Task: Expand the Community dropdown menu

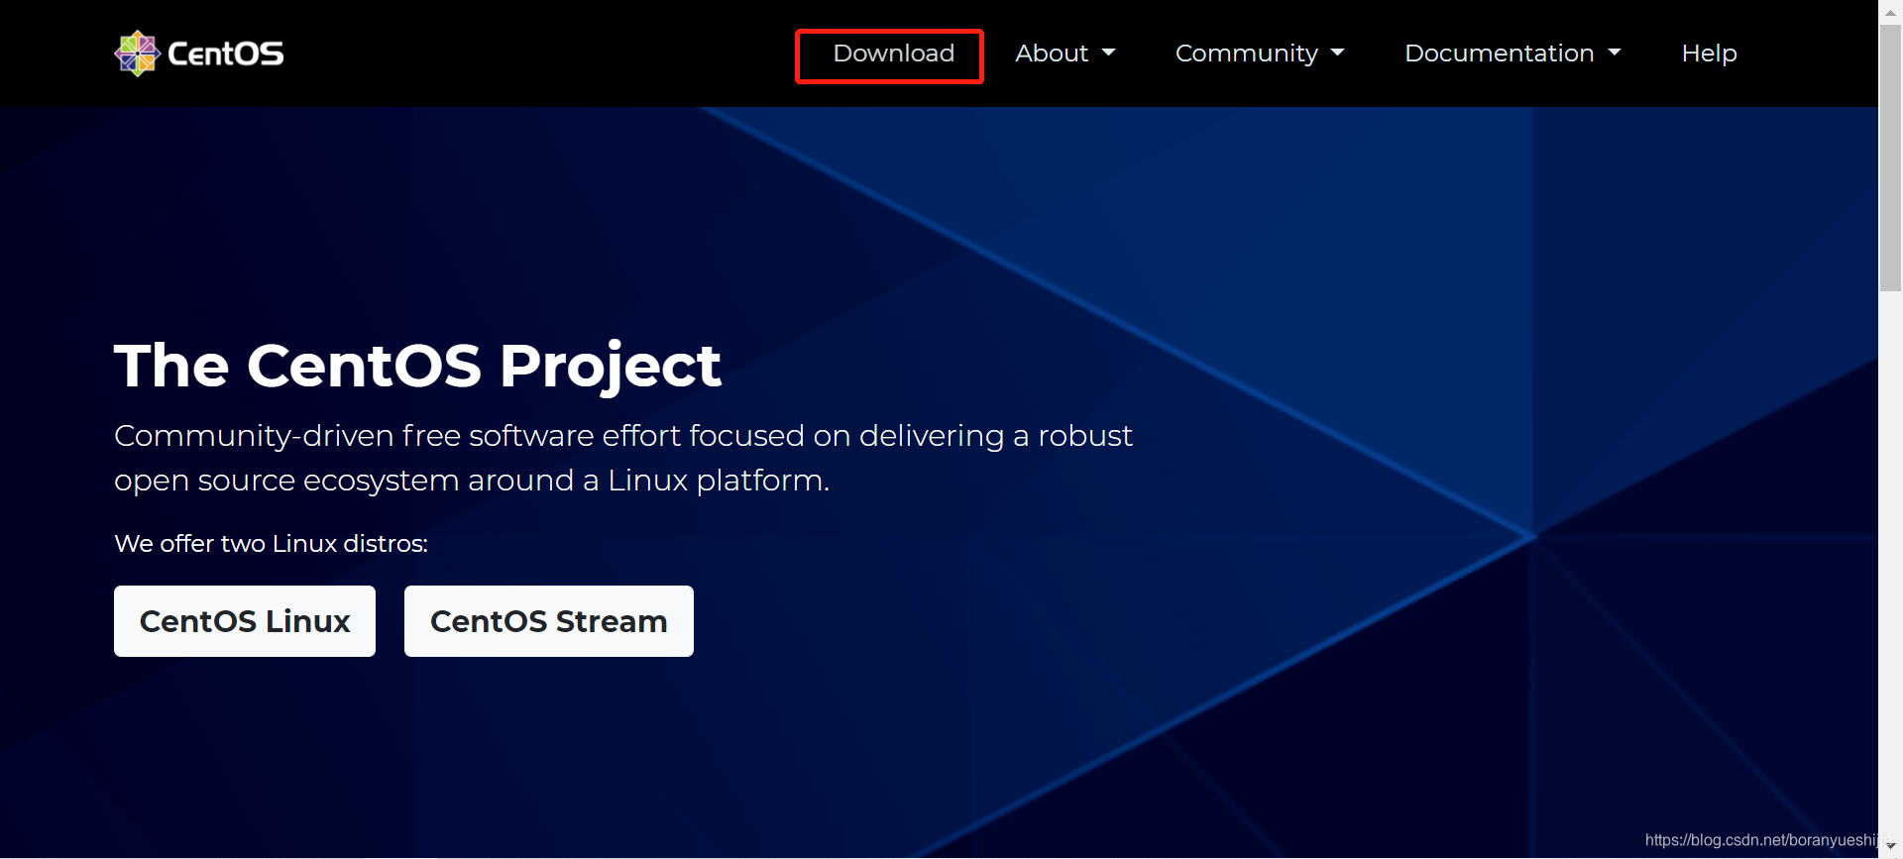Action: 1260,54
